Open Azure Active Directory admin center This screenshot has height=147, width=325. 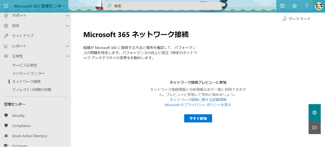(30, 136)
